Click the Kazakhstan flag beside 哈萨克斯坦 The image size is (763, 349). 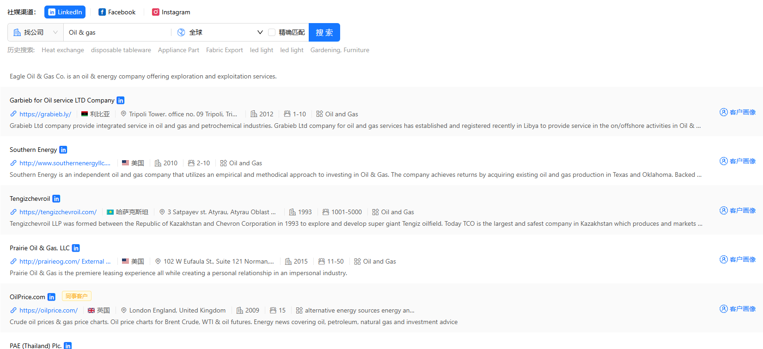tap(110, 212)
